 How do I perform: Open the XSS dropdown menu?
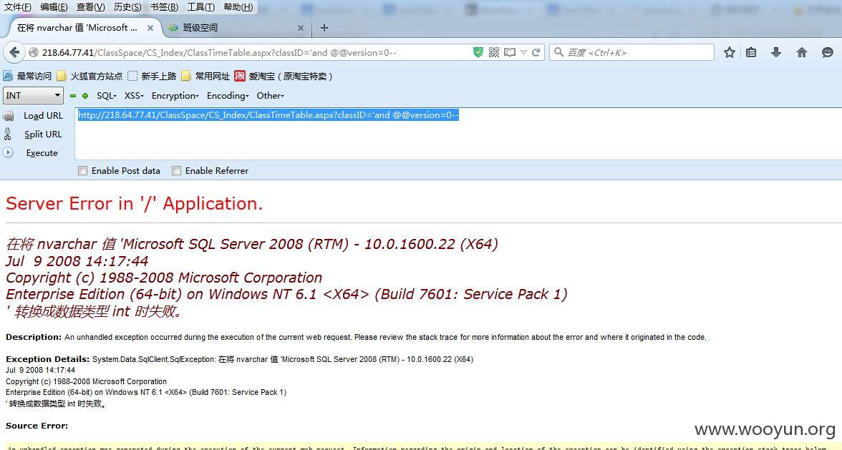pos(134,95)
